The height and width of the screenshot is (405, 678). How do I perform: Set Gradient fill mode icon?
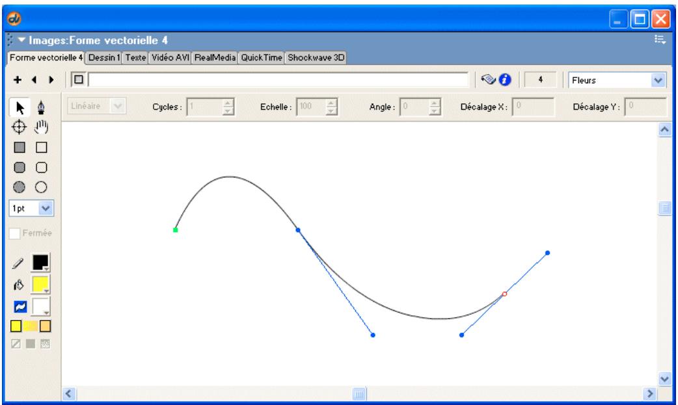click(45, 344)
